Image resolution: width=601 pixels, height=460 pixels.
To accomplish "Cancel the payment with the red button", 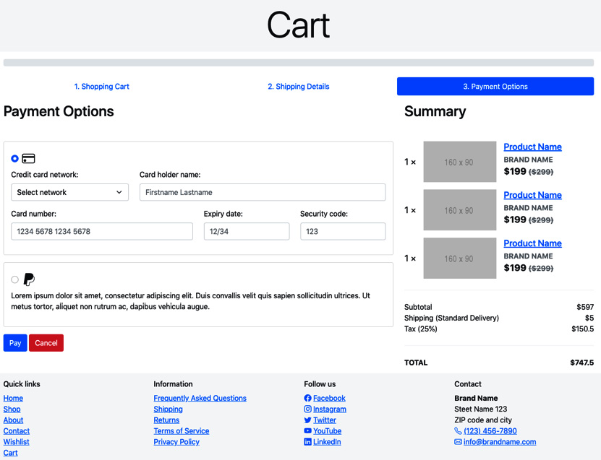I will coord(46,343).
